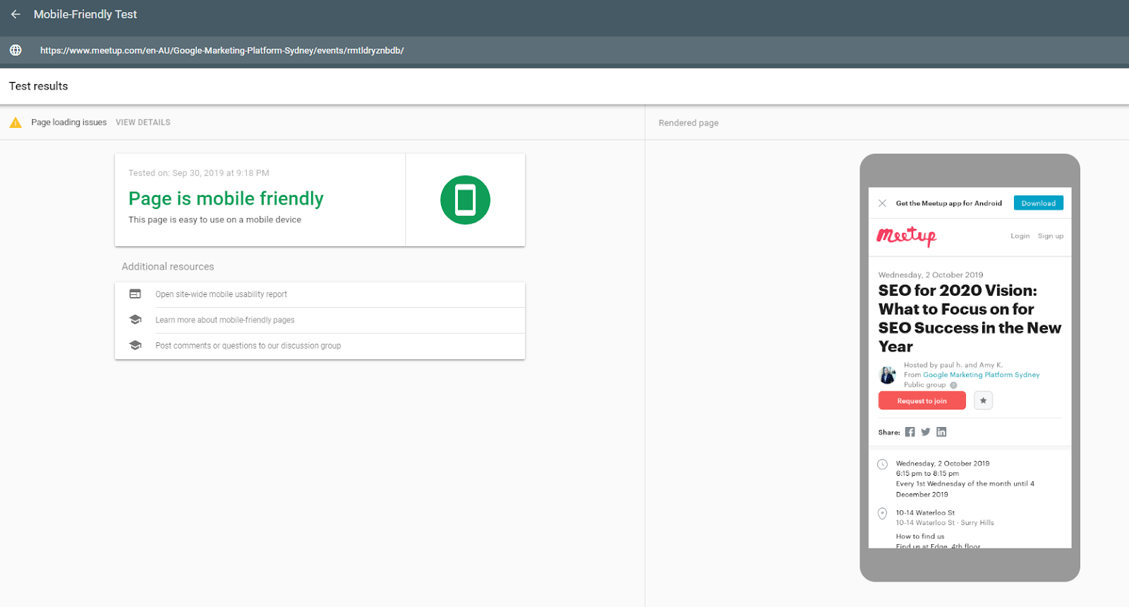This screenshot has width=1129, height=607.
Task: Click the 'Test results' heading
Action: 38,86
